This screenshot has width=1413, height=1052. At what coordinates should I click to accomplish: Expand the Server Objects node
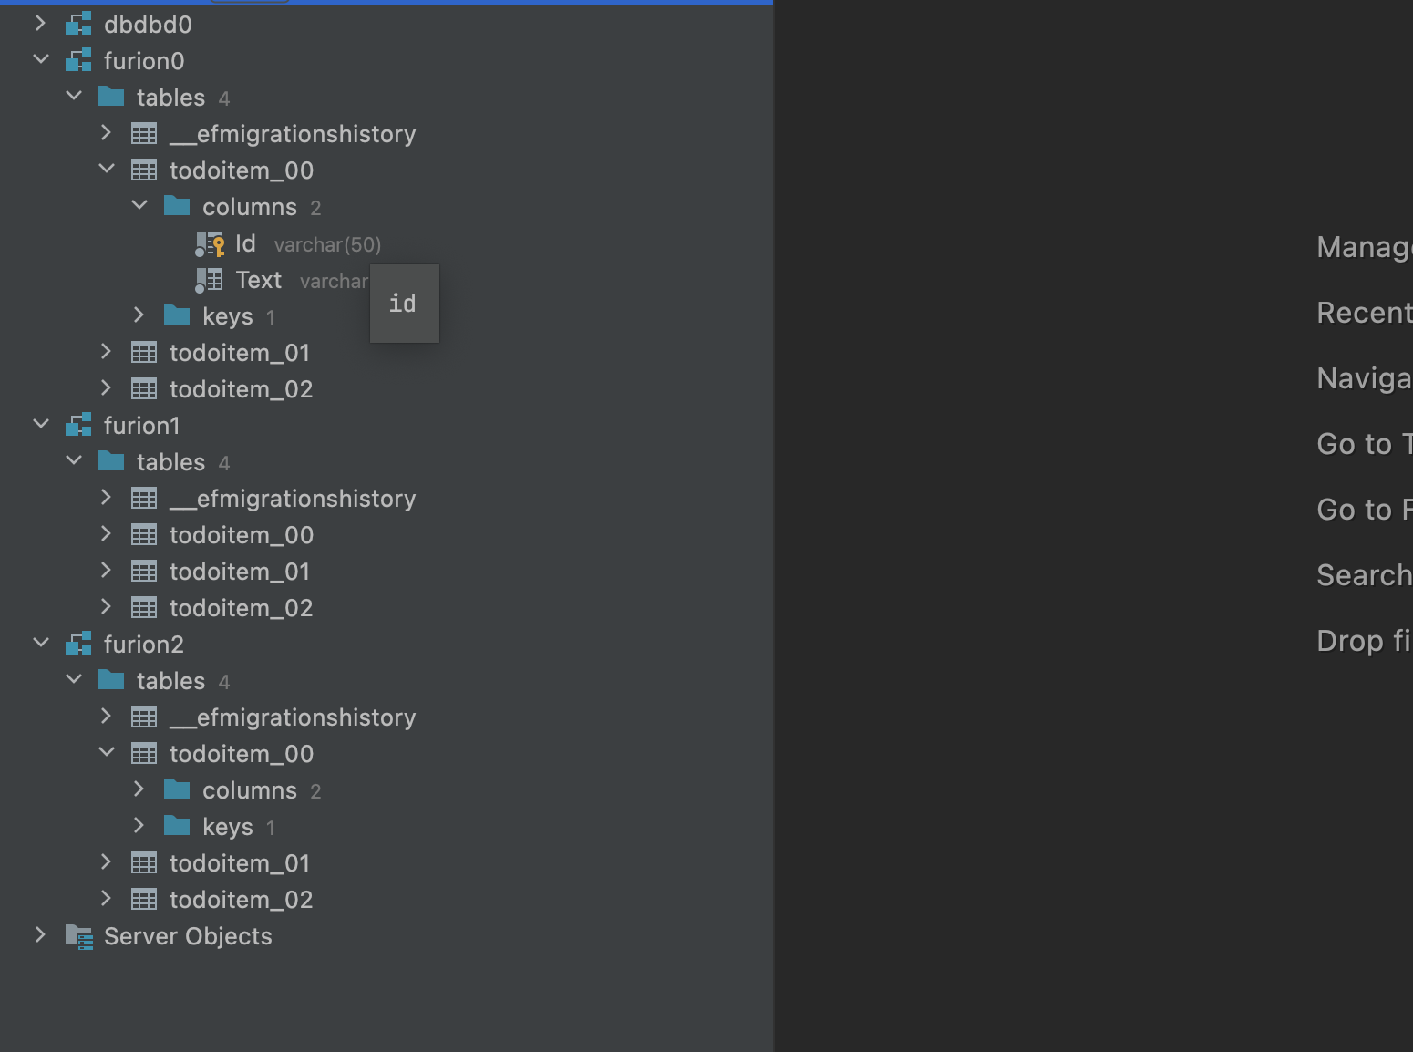pos(40,934)
